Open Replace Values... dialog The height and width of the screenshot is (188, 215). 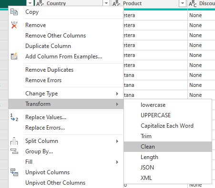coord(66,117)
